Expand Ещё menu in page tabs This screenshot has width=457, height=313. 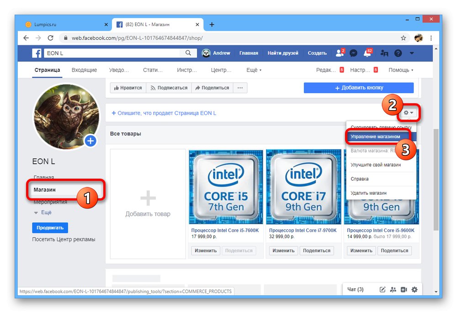point(254,70)
